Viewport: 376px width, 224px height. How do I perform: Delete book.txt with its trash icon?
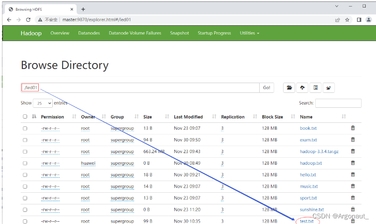pyautogui.click(x=353, y=128)
